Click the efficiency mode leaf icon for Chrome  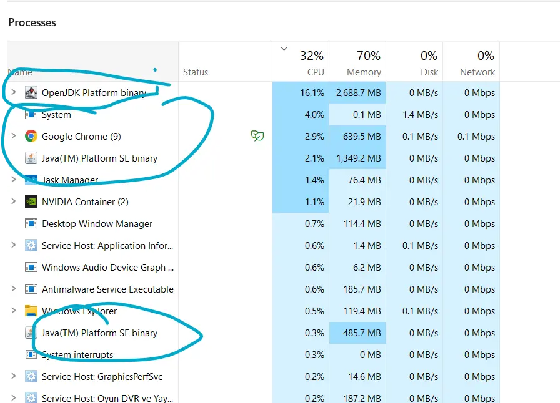click(x=257, y=136)
